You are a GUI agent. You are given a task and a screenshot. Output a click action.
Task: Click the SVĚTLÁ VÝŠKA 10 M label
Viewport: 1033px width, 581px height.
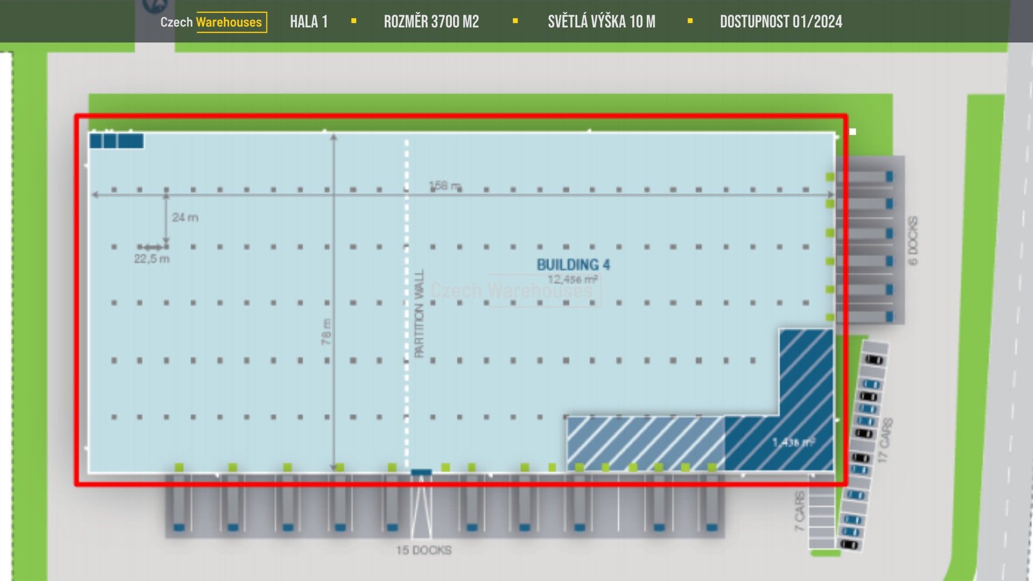(x=602, y=22)
